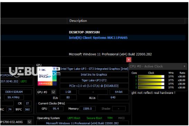This screenshot has width=189, height=126.
Task: Click the Intel Iris Xe Graphics logo
Action: pyautogui.click(x=47, y=76)
